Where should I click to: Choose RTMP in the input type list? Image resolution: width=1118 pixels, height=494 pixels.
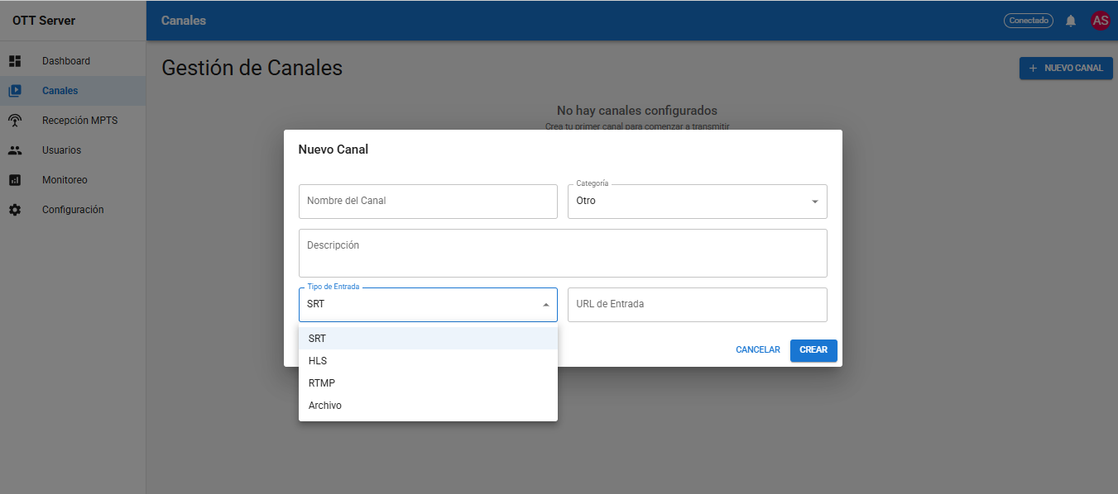click(x=428, y=383)
